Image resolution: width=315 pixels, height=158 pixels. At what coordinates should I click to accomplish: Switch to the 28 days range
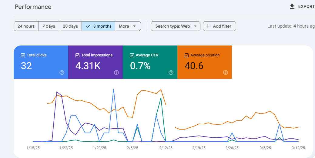click(x=70, y=26)
